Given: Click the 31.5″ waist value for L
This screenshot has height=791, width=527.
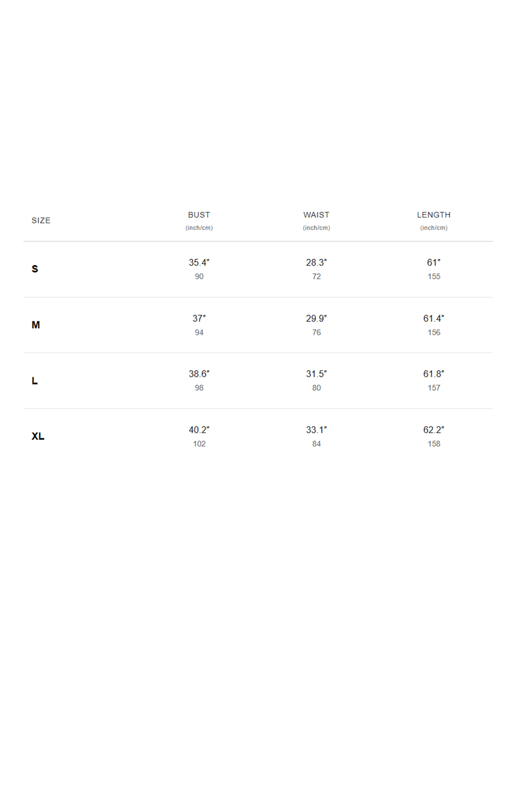Looking at the screenshot, I should tap(316, 374).
